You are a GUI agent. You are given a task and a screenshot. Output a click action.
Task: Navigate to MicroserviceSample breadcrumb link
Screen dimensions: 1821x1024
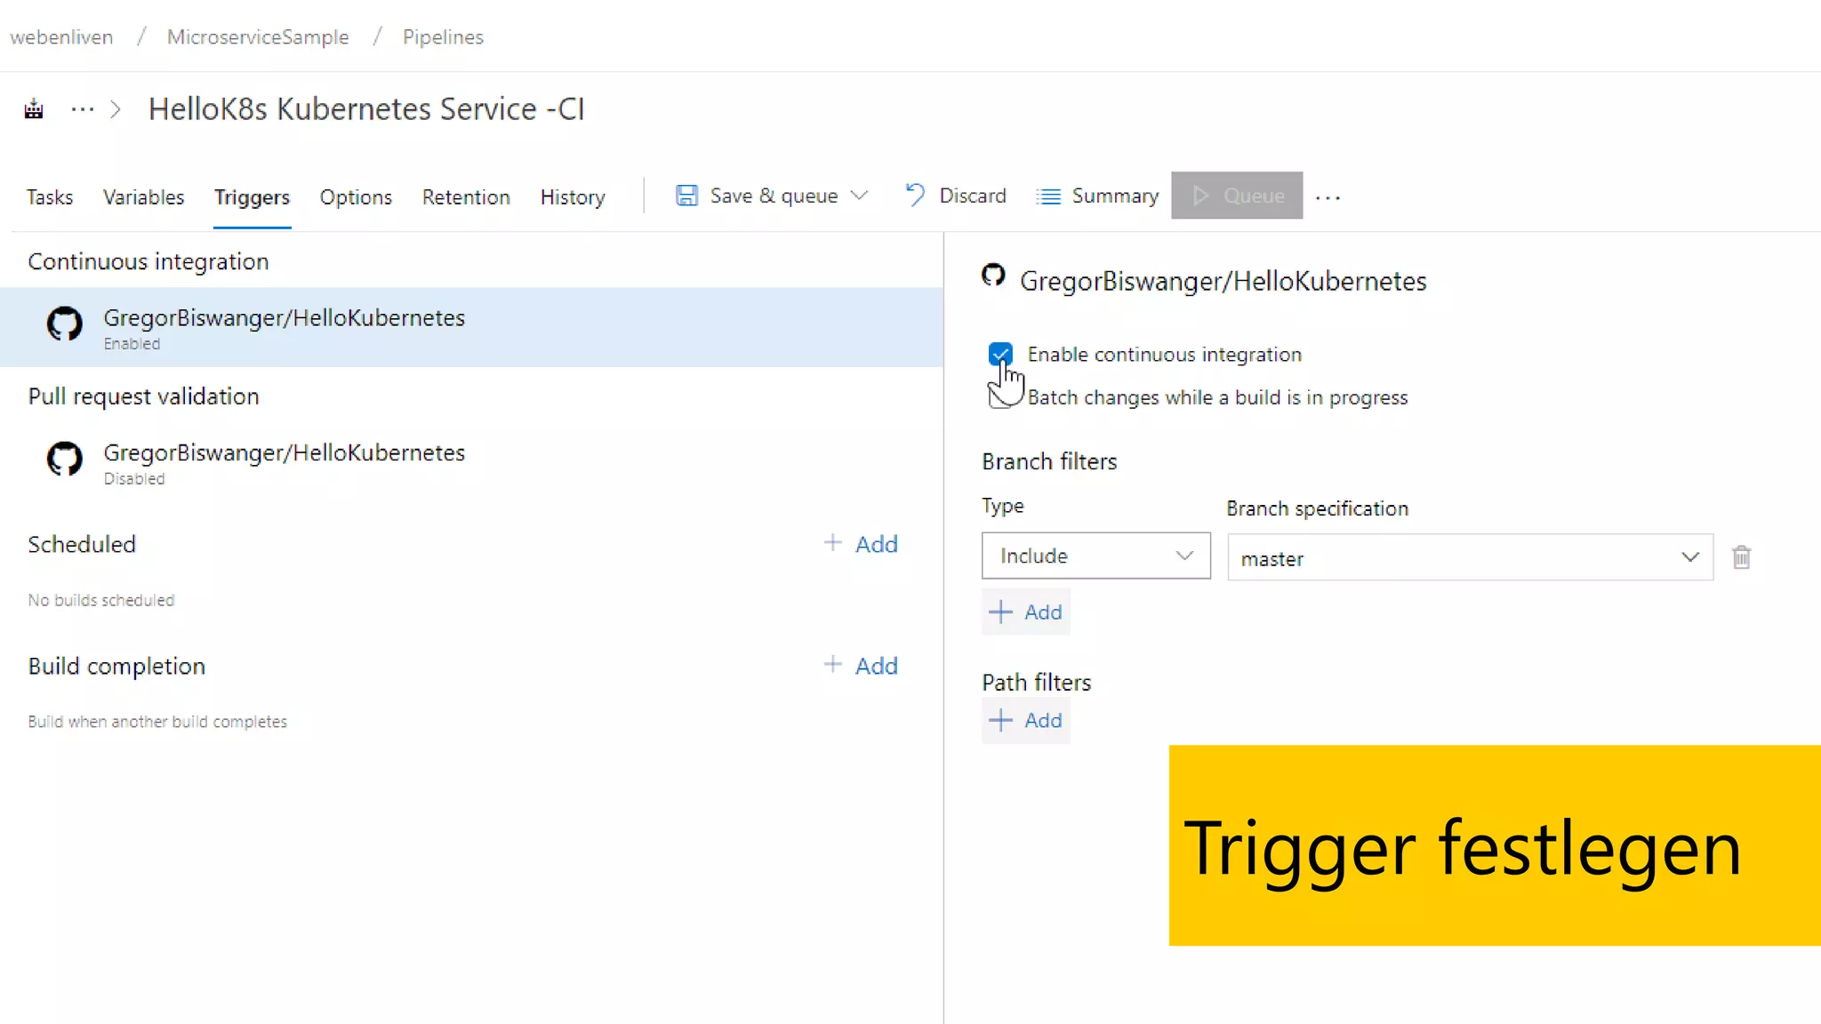(258, 37)
